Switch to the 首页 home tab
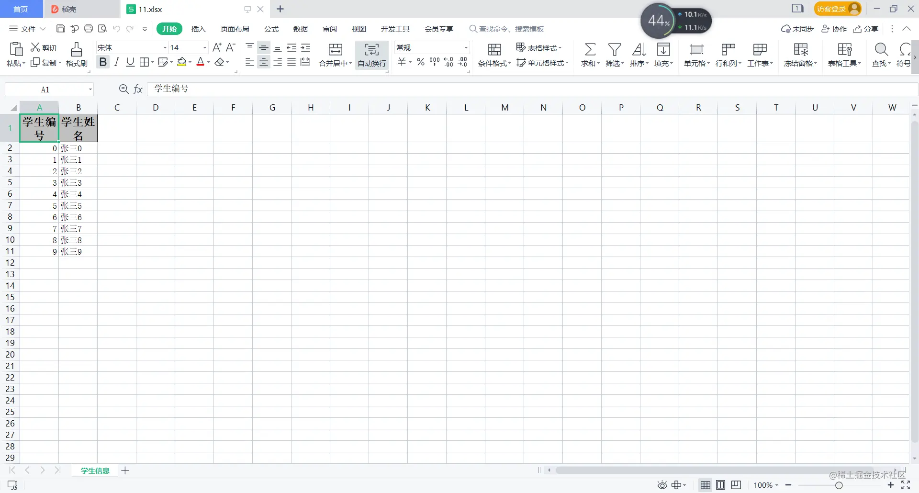This screenshot has height=493, width=919. tap(21, 9)
